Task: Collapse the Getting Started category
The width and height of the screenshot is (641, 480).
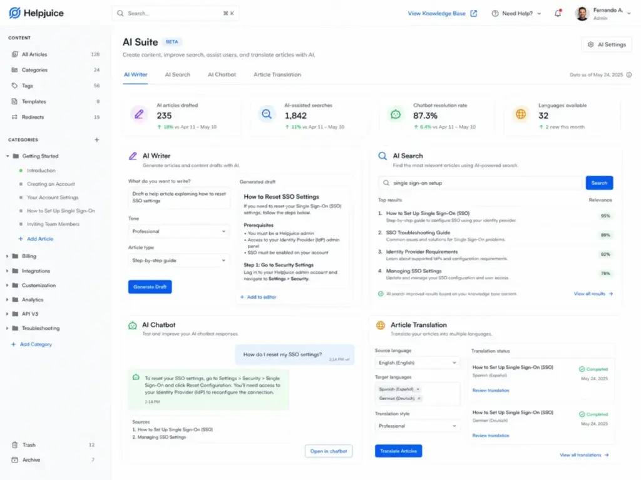Action: click(x=8, y=156)
